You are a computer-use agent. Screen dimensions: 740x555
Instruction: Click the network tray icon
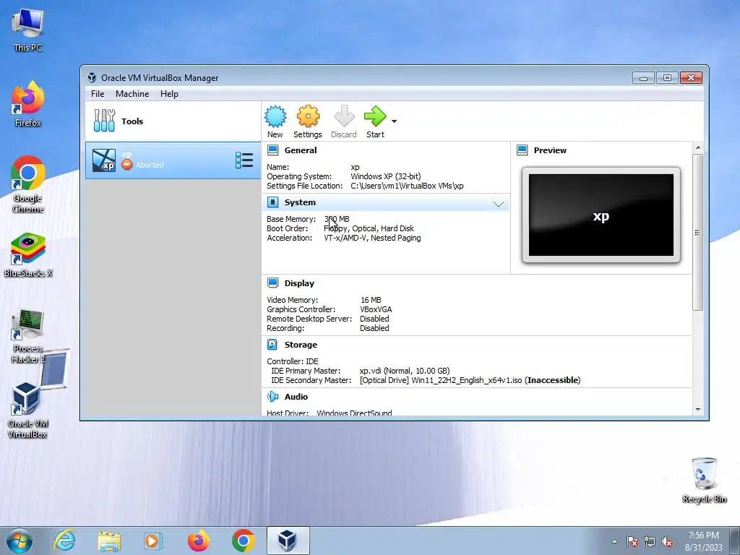pyautogui.click(x=650, y=541)
